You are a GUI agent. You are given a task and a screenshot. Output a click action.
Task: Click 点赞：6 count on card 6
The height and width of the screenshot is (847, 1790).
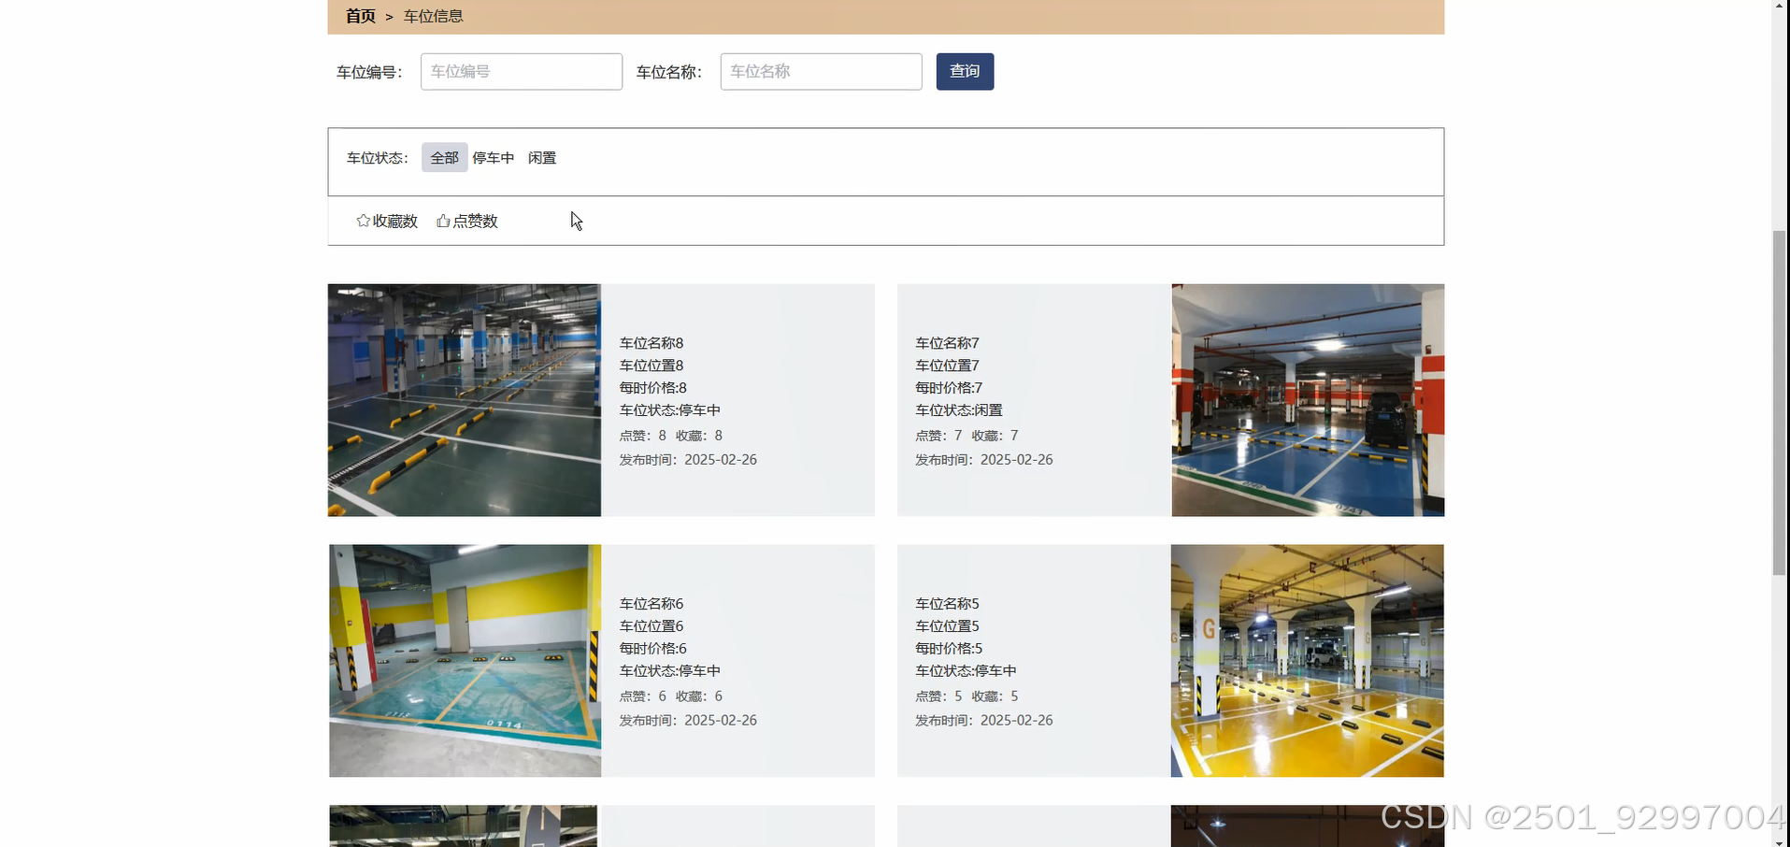point(643,696)
